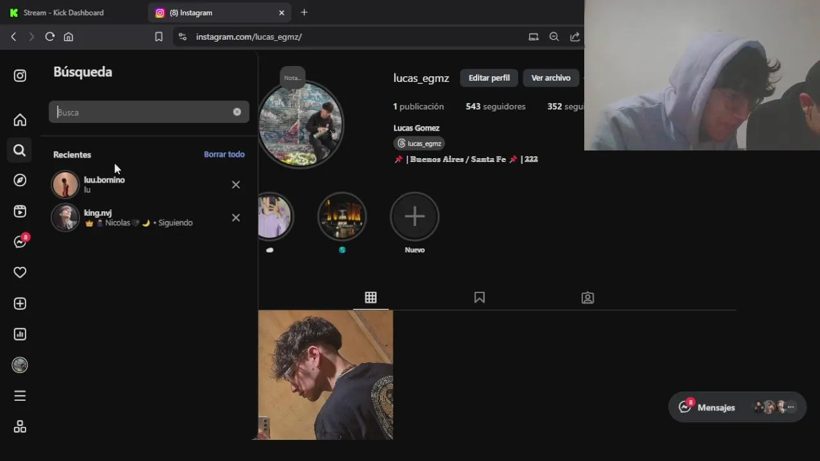
Task: Go back in browser history
Action: [x=13, y=36]
